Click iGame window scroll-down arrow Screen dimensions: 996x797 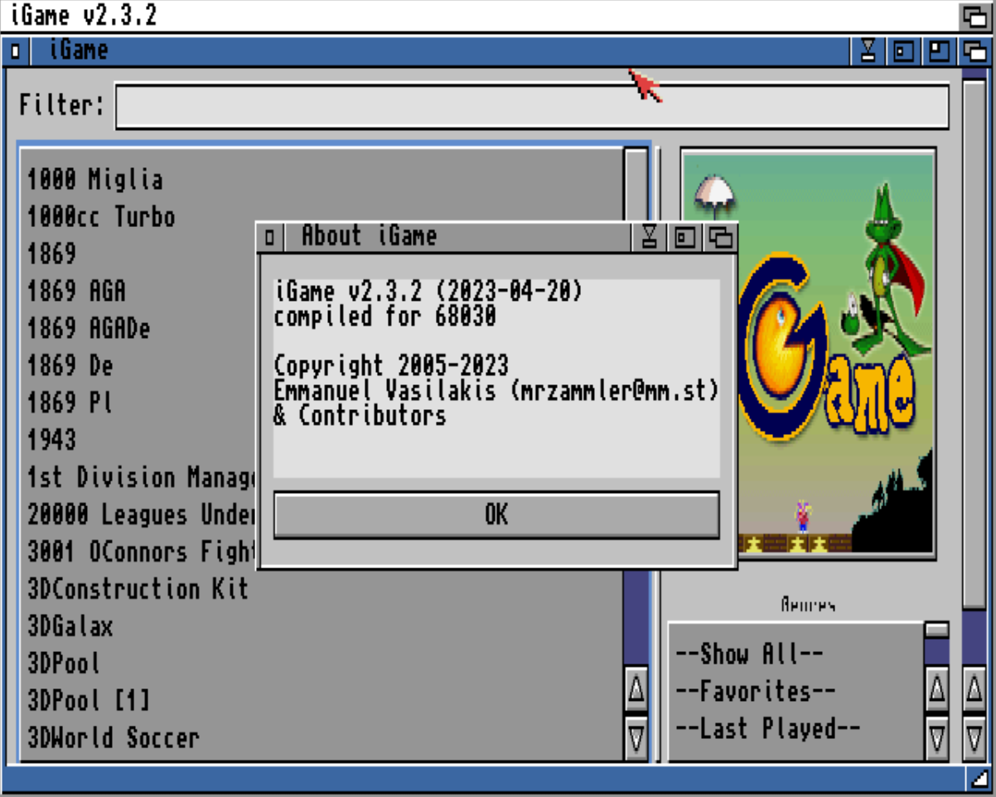pyautogui.click(x=974, y=737)
